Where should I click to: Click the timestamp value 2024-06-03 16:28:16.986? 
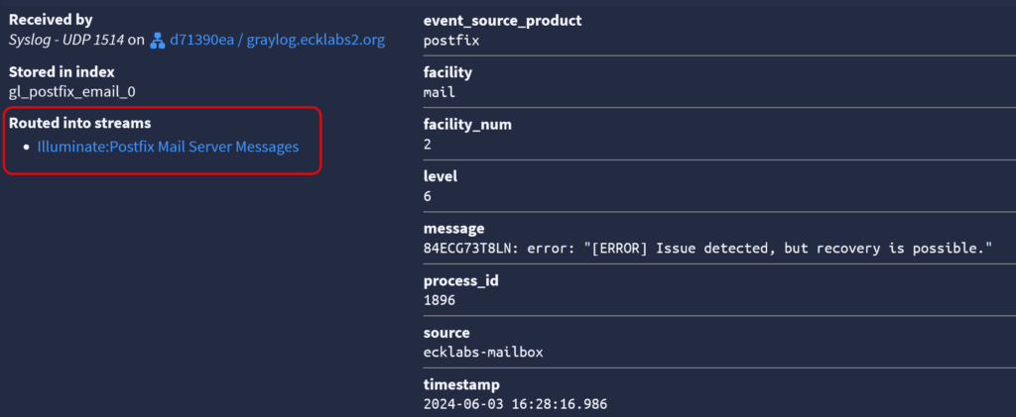(515, 404)
